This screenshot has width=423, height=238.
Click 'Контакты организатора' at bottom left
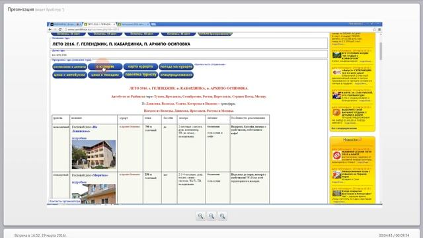click(65, 201)
